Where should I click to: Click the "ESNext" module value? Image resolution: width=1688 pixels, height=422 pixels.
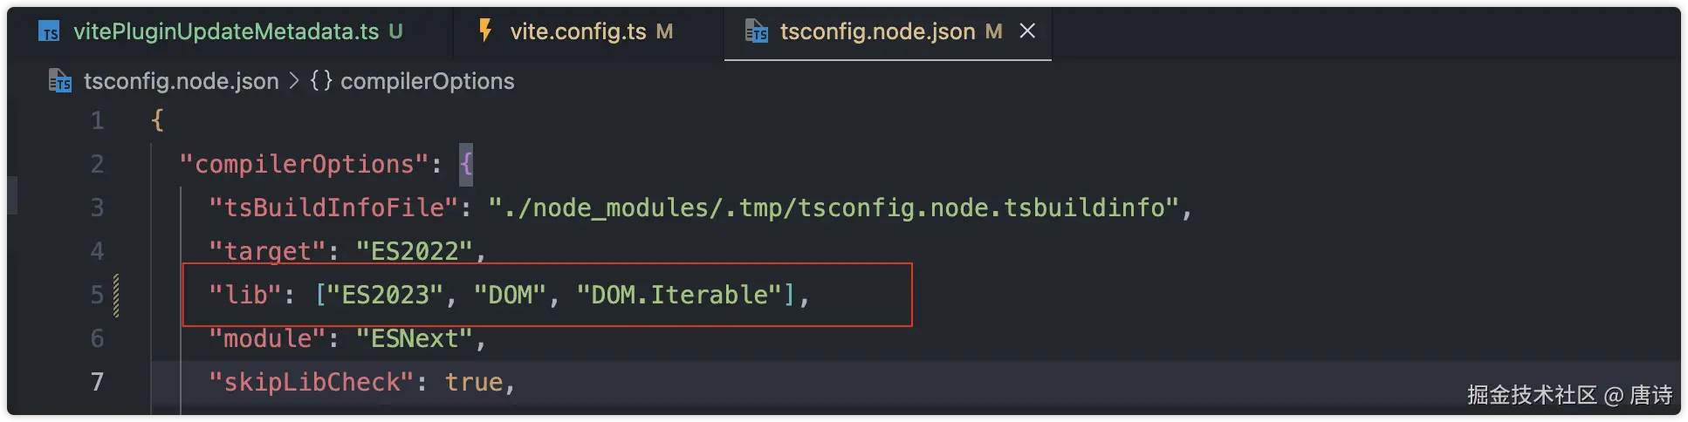414,338
